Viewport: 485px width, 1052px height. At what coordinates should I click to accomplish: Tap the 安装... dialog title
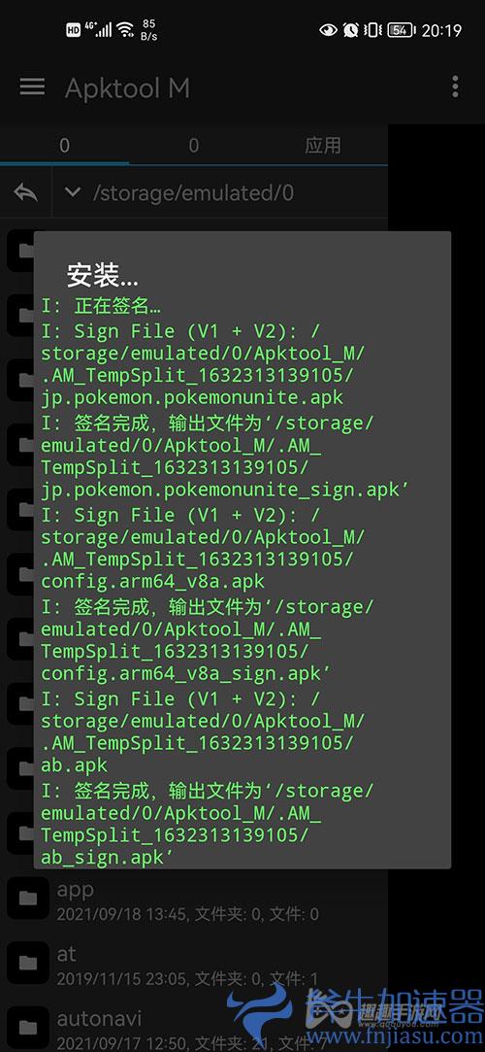point(103,276)
